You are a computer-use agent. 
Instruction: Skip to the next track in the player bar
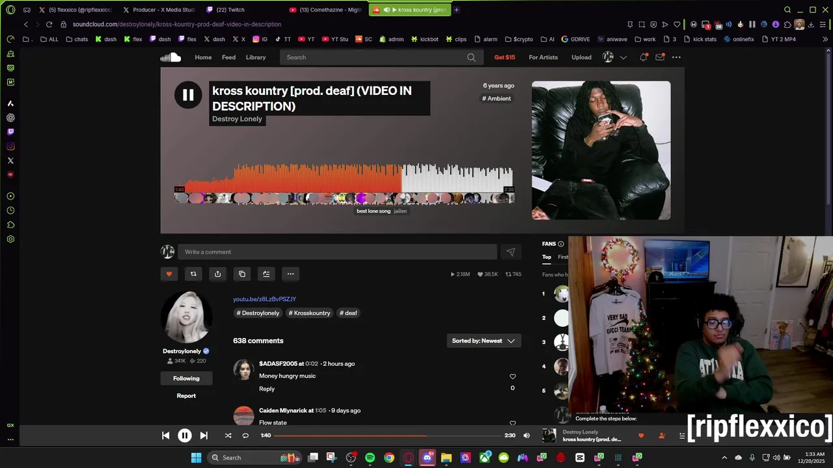[x=204, y=435]
